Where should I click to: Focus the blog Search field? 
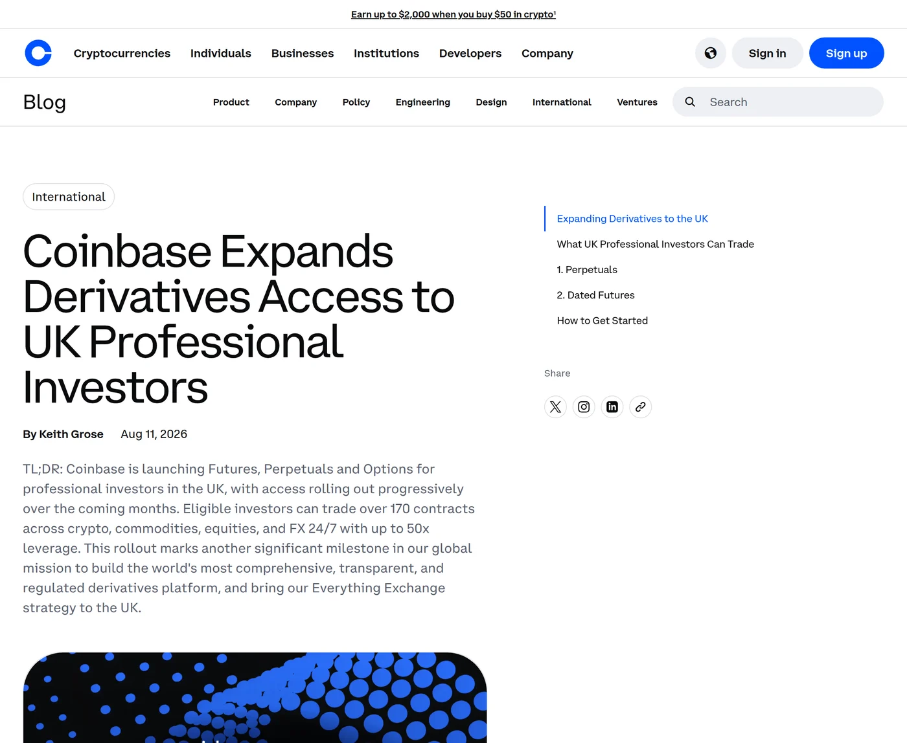(x=778, y=102)
